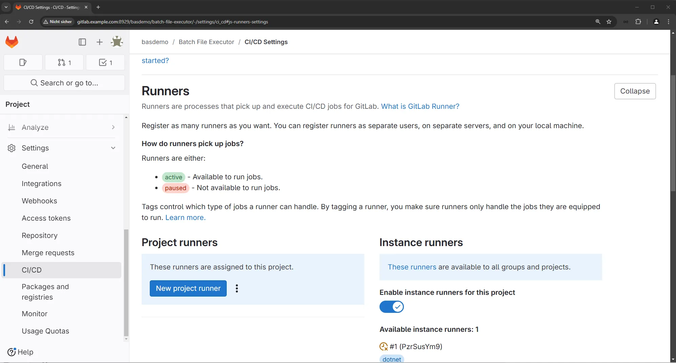The image size is (676, 363).
Task: Go to Batch File Executor breadcrumb
Action: tap(206, 42)
